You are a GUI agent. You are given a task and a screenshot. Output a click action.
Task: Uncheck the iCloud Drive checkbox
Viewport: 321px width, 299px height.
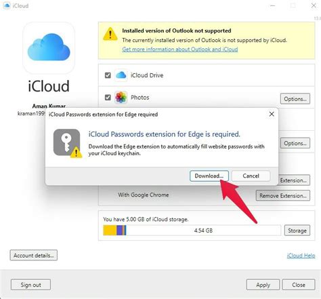108,75
